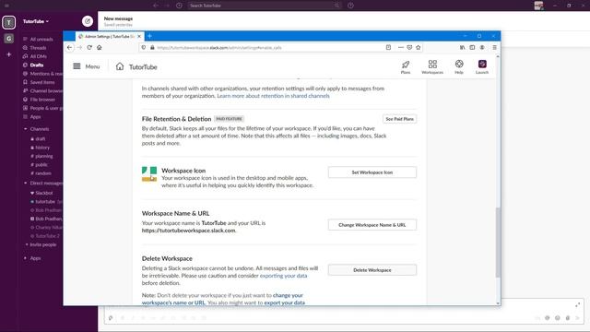Image resolution: width=590 pixels, height=332 pixels.
Task: Toggle reader view icon in address bar
Action: click(388, 47)
